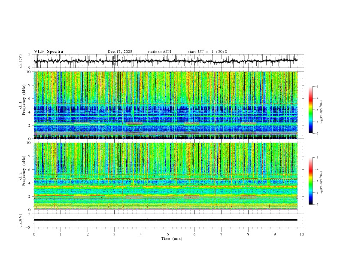This screenshot has width=340, height=263.
Task: Click the ch.2 'Frequency (kHz)' axis label
Action: pyautogui.click(x=24, y=171)
